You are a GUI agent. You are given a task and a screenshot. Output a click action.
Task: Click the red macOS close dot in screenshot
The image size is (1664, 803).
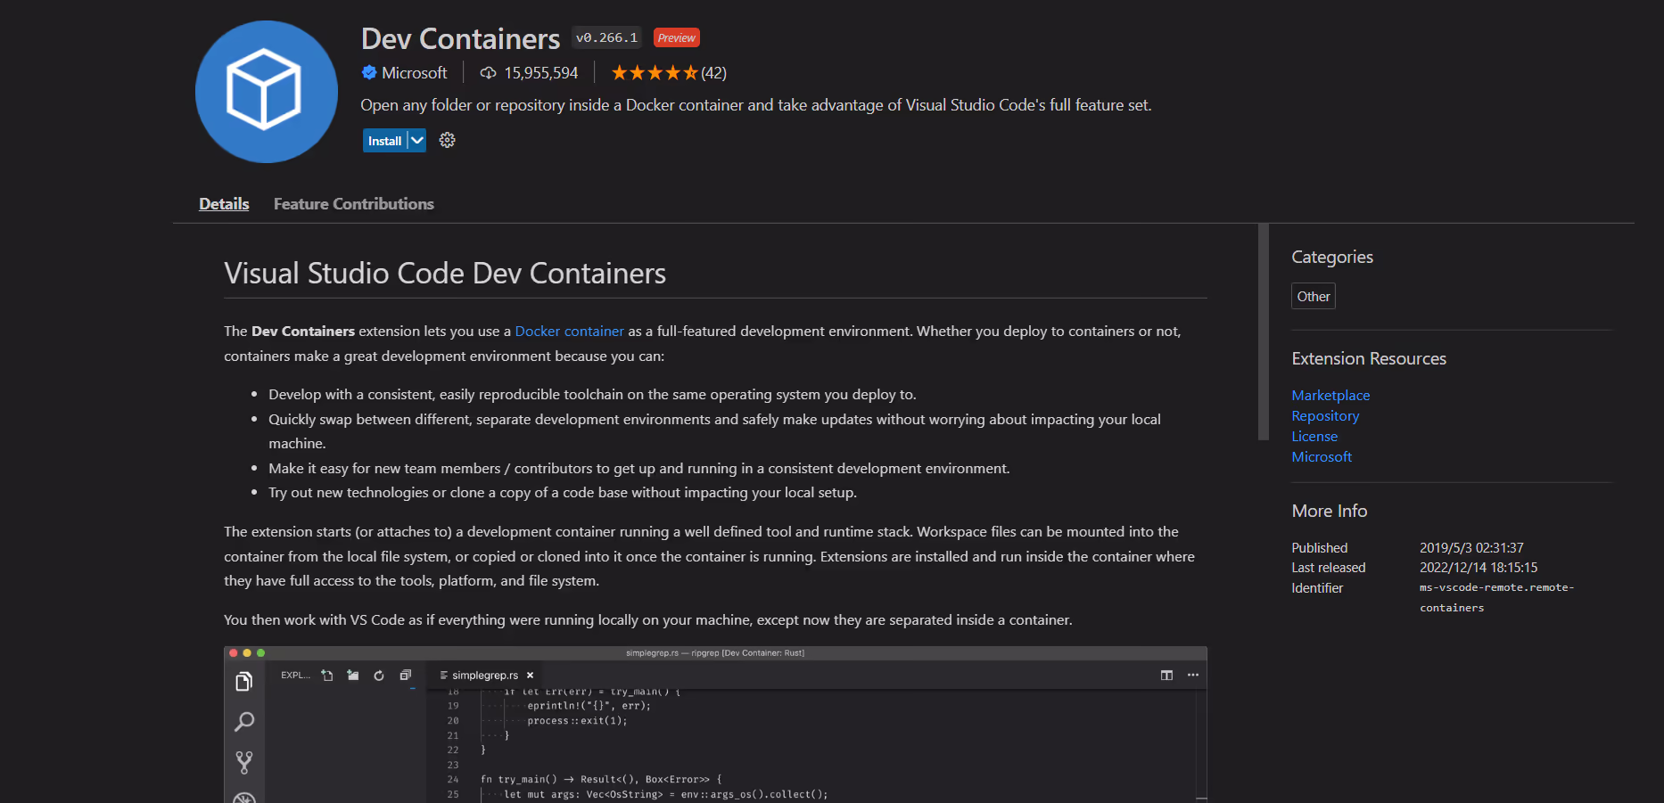(234, 653)
